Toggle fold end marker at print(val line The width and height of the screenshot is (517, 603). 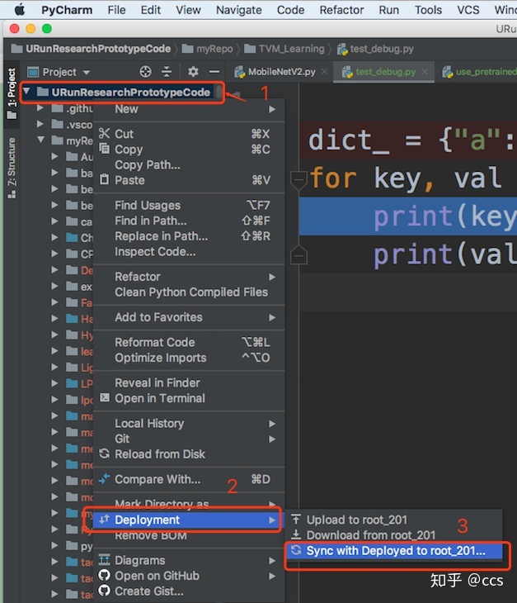tap(298, 255)
